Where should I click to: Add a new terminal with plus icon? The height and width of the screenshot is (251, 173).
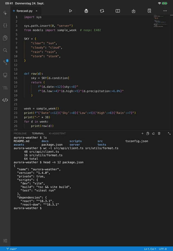click(142, 134)
